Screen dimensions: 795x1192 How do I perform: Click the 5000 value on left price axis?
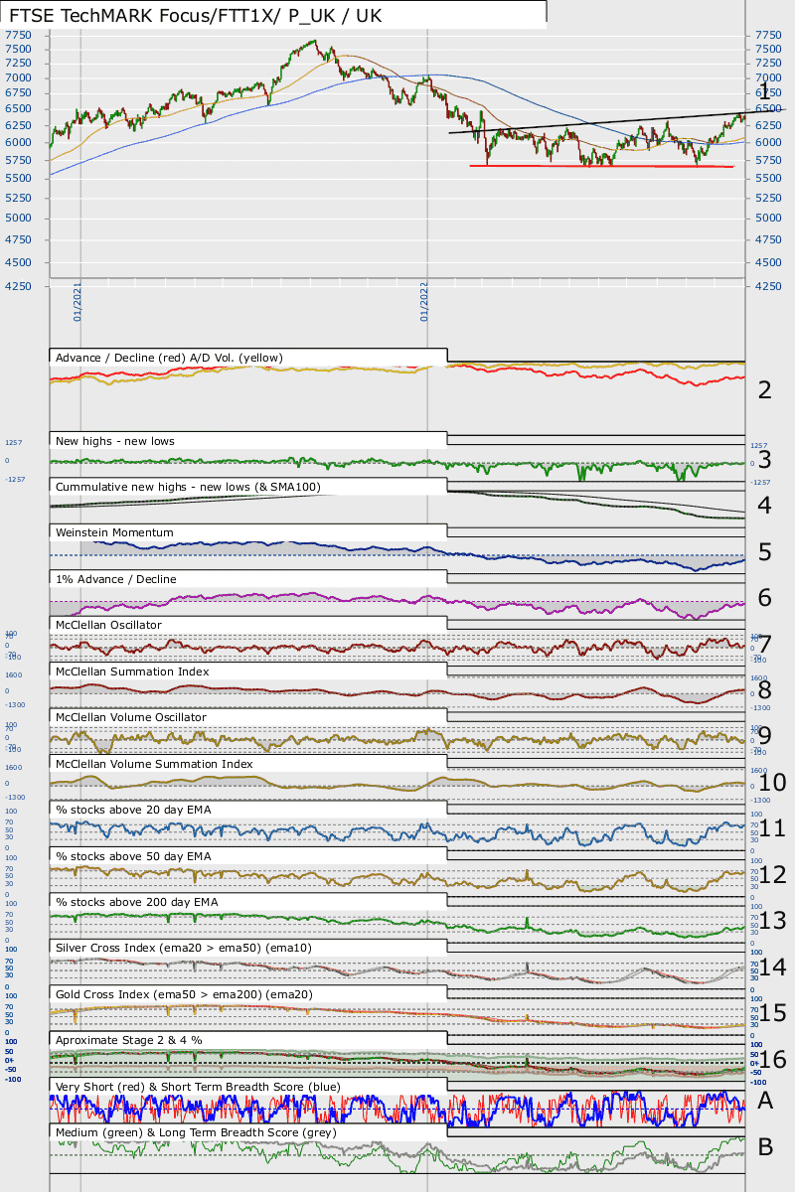[18, 218]
